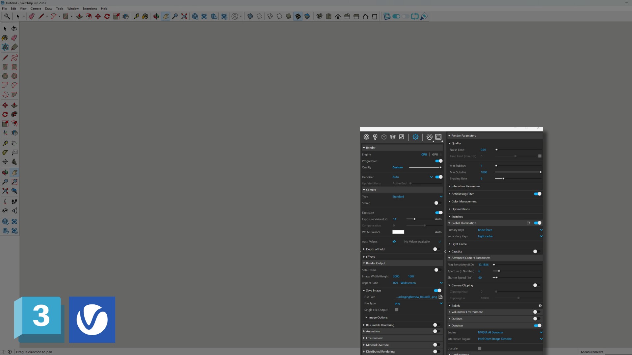Select the Paint Bucket tool

(5, 38)
